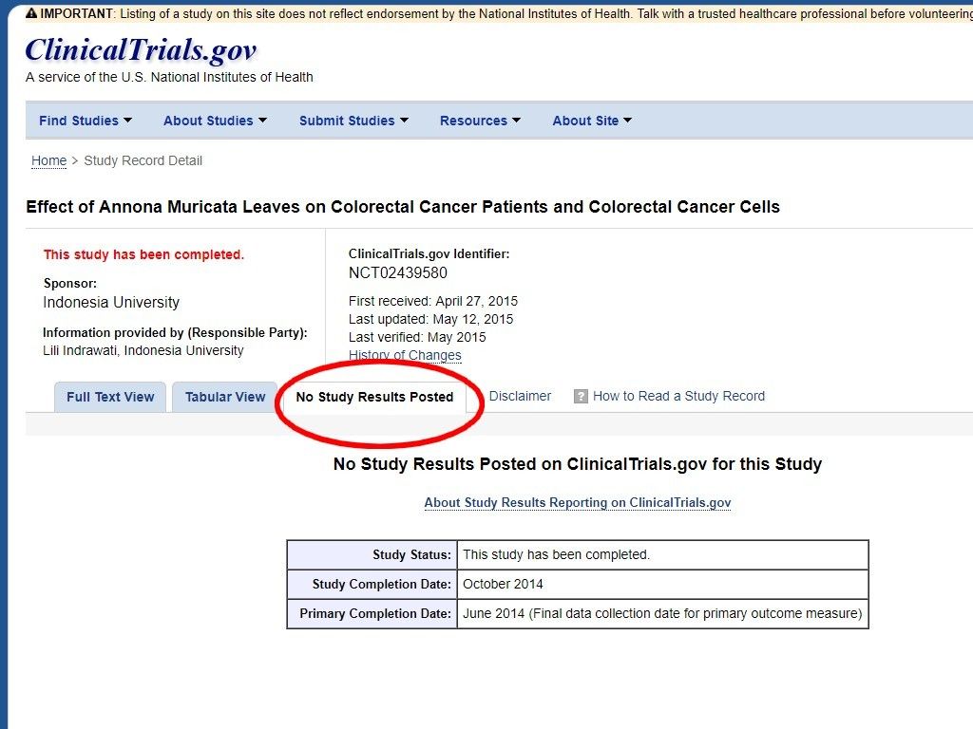The width and height of the screenshot is (973, 729).
Task: Click the question mark help icon
Action: [x=581, y=396]
